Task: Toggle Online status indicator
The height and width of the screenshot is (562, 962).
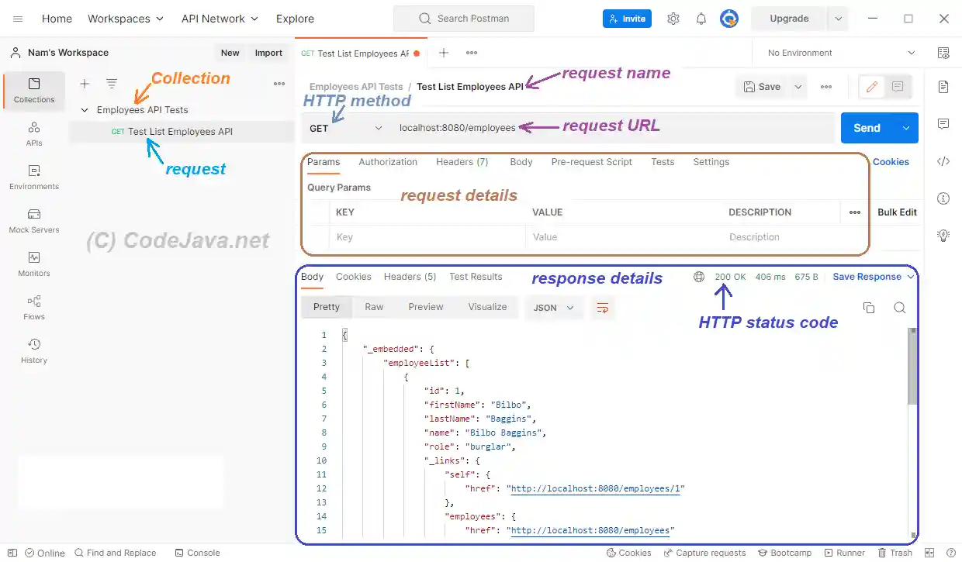Action: pos(44,553)
